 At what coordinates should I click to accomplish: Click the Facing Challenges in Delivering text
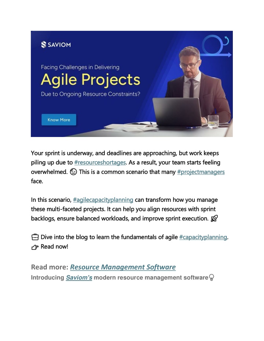tap(80, 67)
